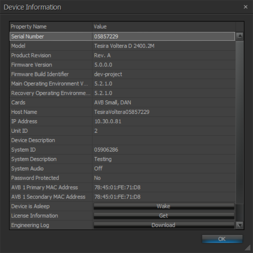
Task: Select the Unit ID row label
Action: 20,131
